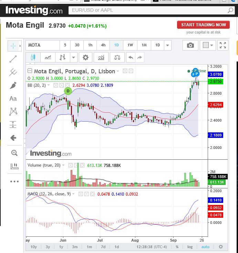Open the three-dots more tools menu
This screenshot has width=238, height=253.
[x=14, y=181]
